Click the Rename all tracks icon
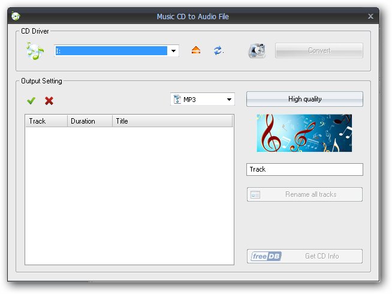 tap(255, 194)
